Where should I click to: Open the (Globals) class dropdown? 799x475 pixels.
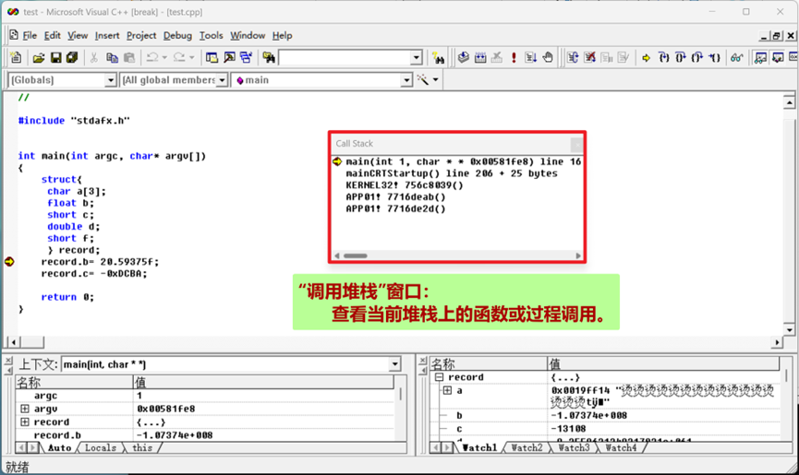tap(111, 80)
